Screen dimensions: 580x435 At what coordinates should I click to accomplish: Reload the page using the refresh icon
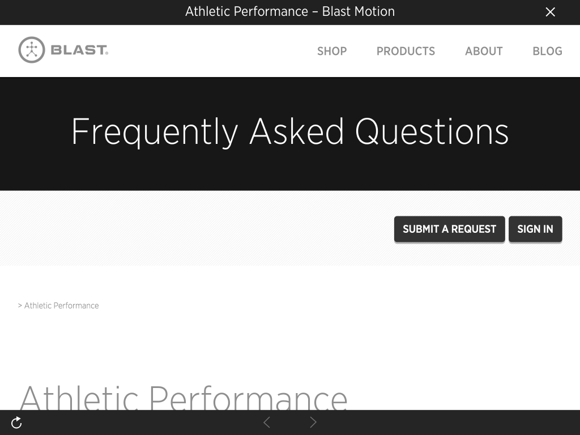[16, 423]
